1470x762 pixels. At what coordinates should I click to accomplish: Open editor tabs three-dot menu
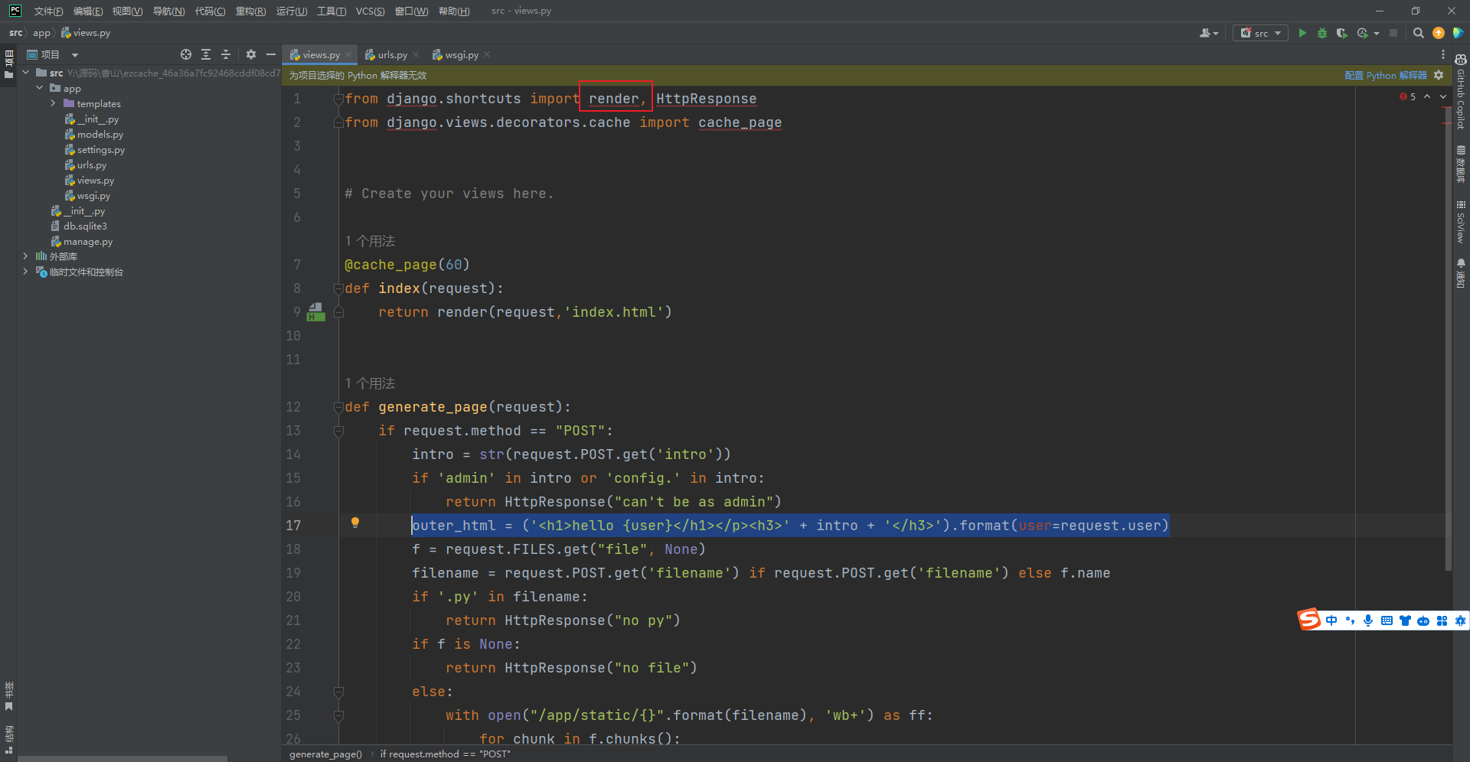pos(1442,54)
